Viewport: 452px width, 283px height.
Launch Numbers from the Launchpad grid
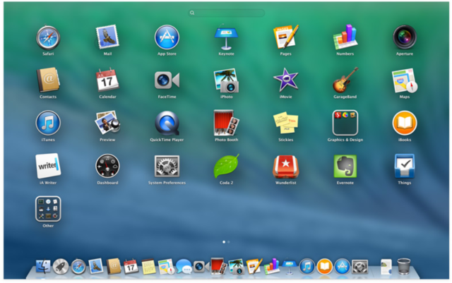coord(345,37)
